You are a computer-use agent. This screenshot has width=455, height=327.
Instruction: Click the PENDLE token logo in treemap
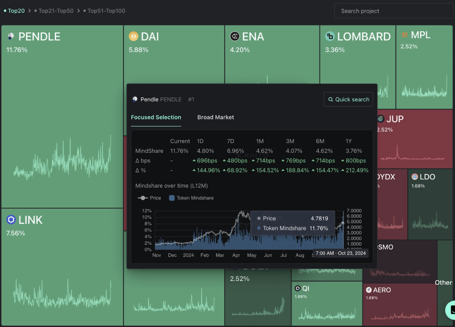11,37
